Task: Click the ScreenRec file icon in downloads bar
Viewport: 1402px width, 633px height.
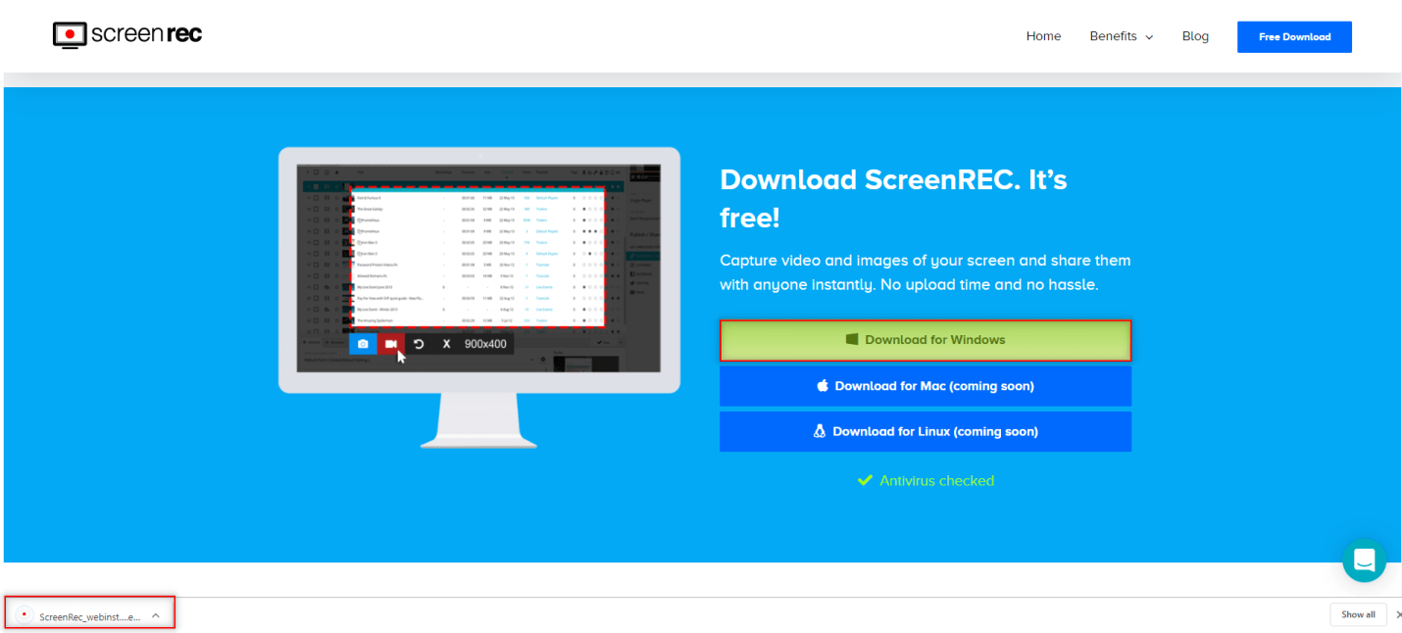Action: tap(24, 615)
